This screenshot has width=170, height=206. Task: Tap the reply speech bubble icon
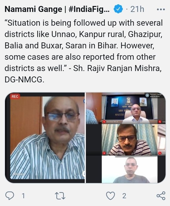(x=10, y=196)
